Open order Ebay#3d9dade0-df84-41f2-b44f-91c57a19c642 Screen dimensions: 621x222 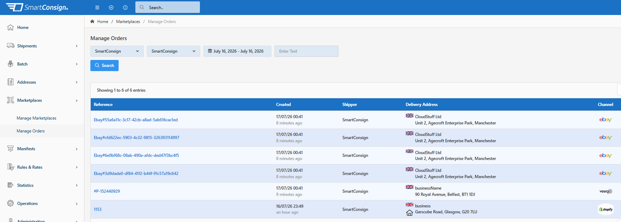(x=136, y=174)
